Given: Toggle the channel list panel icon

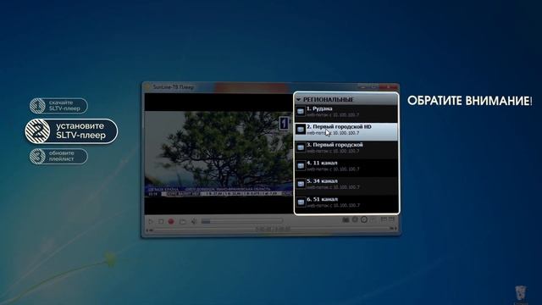Looking at the screenshot, I should (384, 219).
